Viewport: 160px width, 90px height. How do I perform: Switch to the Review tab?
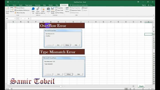(50, 5)
